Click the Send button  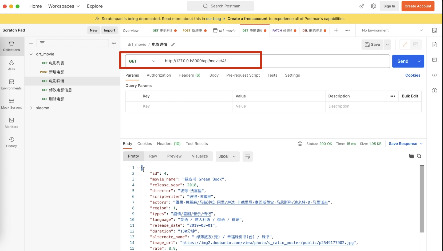point(403,61)
